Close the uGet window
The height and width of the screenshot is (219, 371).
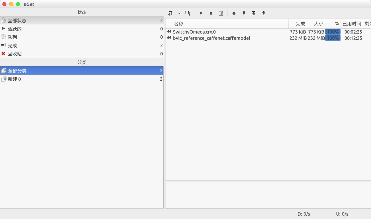[x=4, y=4]
